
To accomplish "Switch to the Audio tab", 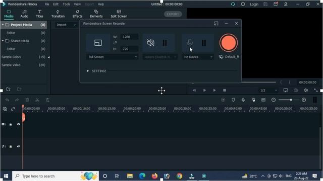I will (24, 14).
